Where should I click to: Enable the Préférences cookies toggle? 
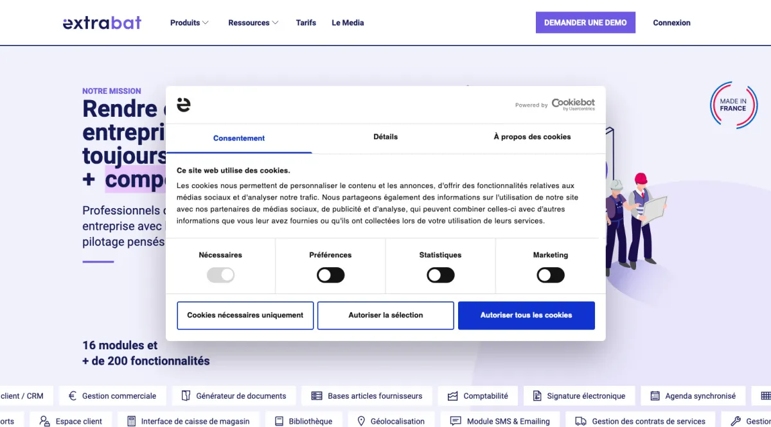point(330,275)
